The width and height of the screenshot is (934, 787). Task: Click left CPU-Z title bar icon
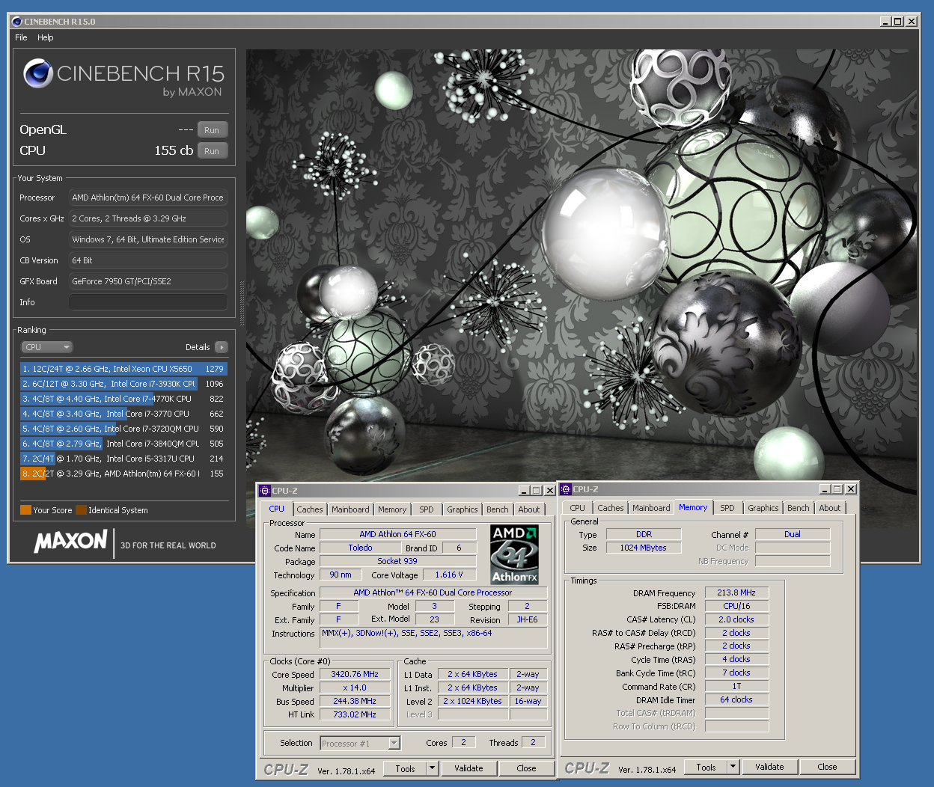(x=264, y=491)
